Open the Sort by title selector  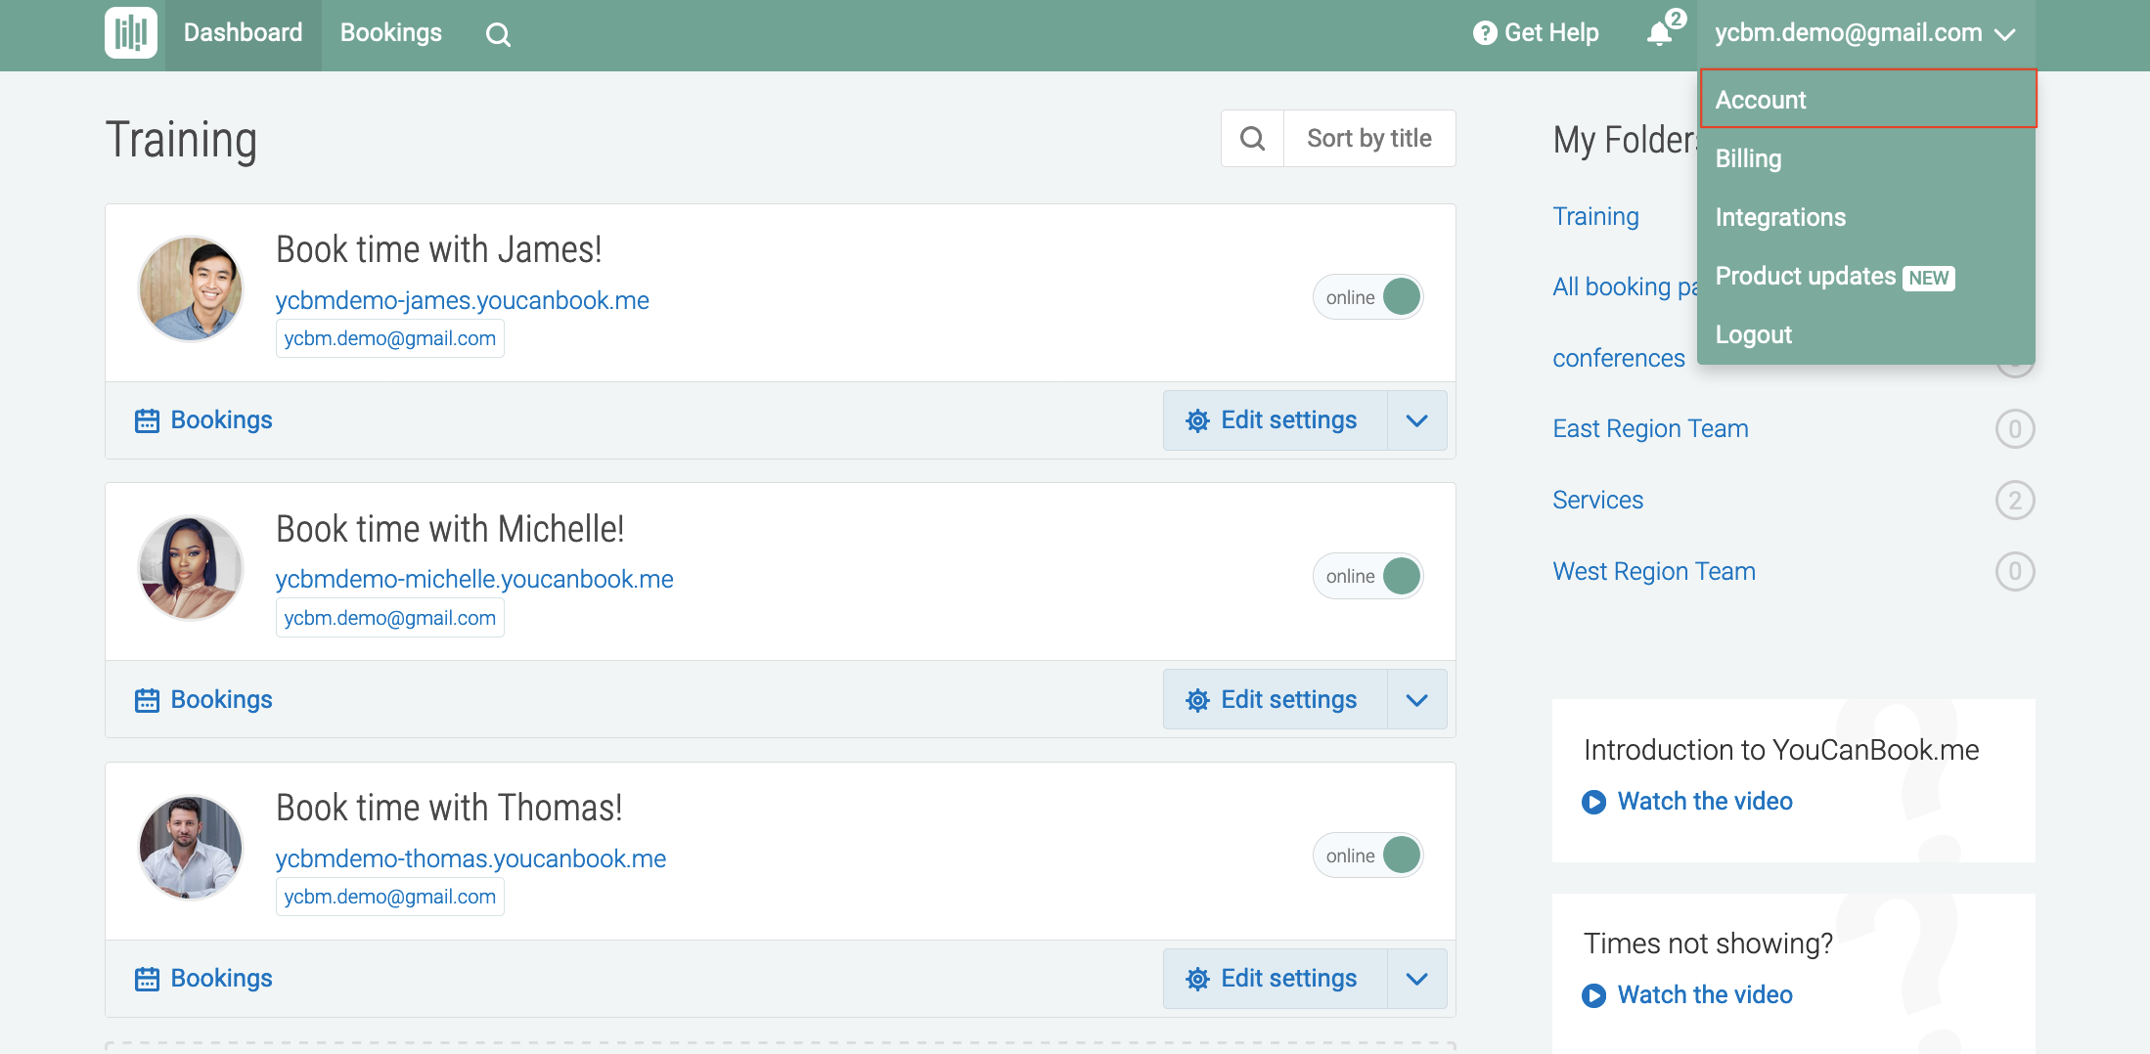click(x=1369, y=138)
